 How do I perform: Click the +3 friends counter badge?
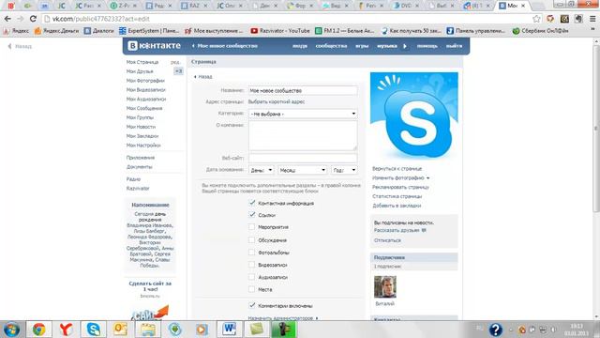(178, 71)
